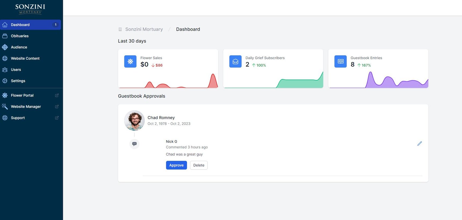Click Chad Romney's profile photo

click(x=134, y=121)
